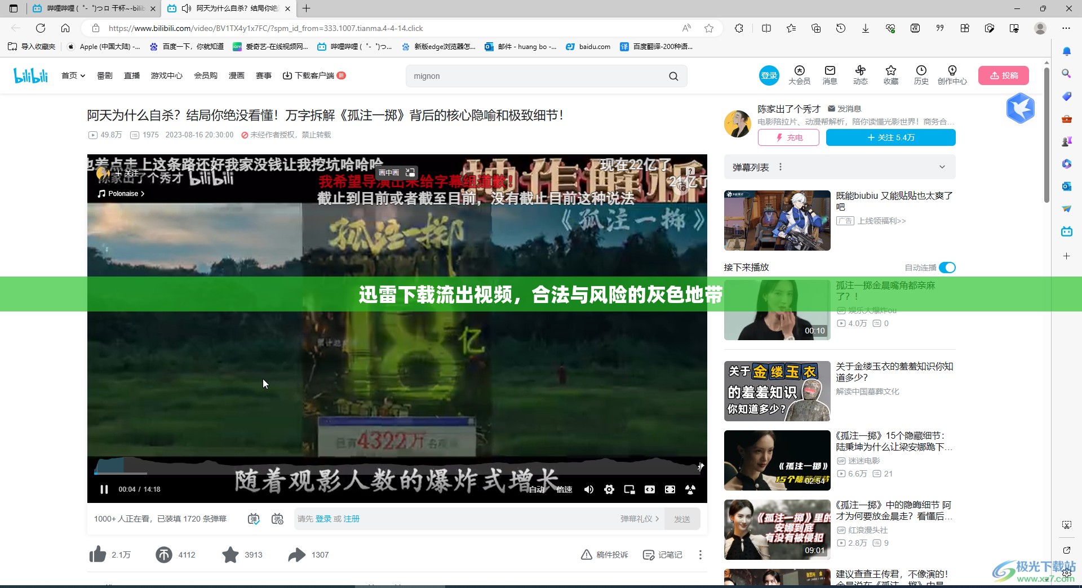Open browser settings and more menu
This screenshot has height=588, width=1082.
coord(1066,28)
